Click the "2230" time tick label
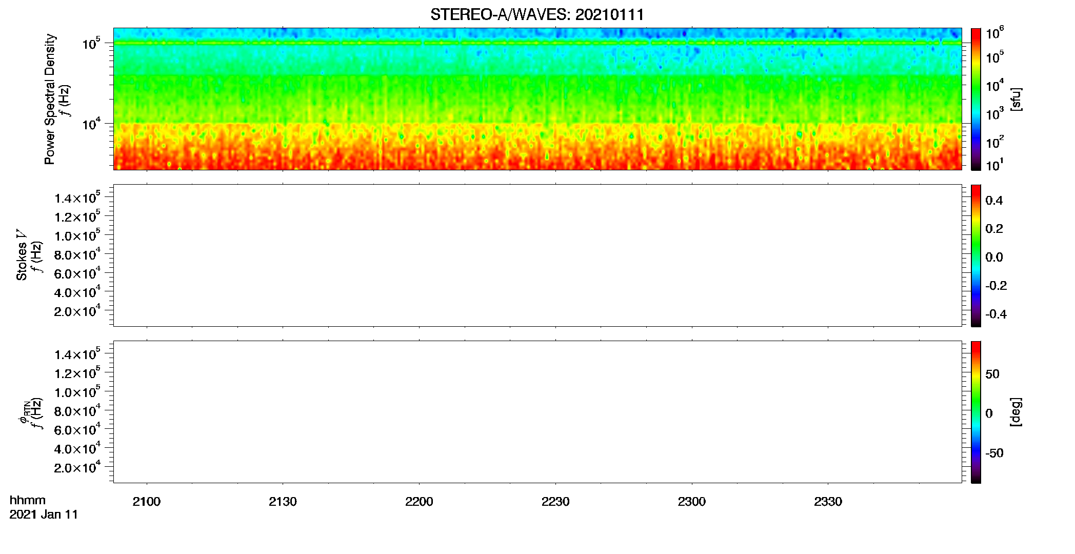The height and width of the screenshot is (554, 1075). click(x=555, y=502)
